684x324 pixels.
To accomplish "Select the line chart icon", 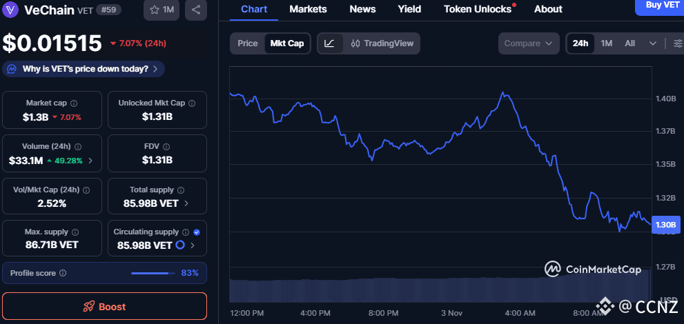I will pos(330,43).
